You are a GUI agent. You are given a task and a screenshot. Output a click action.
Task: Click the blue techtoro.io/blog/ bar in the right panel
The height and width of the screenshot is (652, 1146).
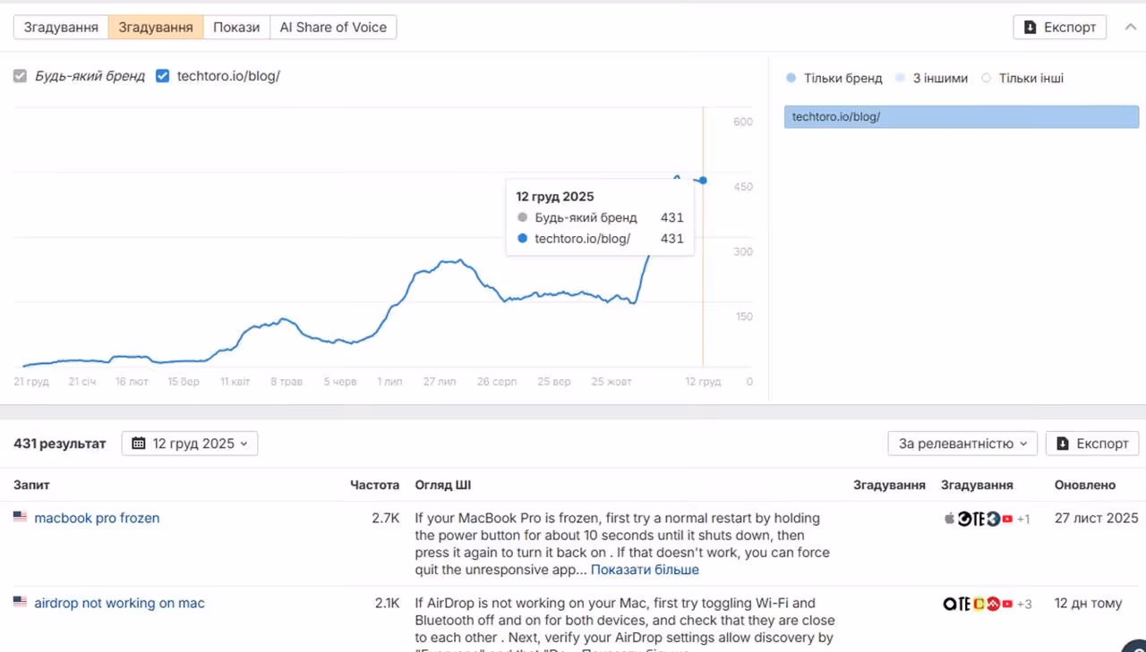[x=962, y=117]
